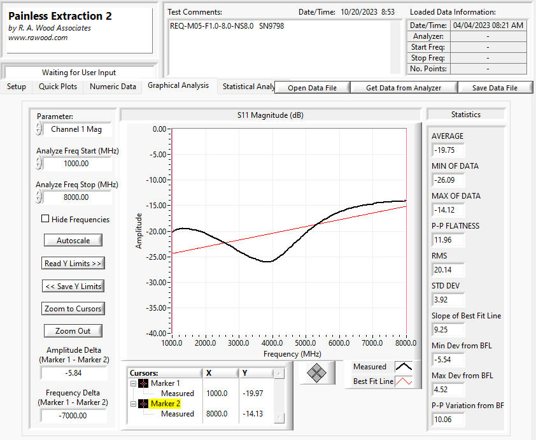Click the MIN OF DATA value -26.09
Image resolution: width=536 pixels, height=440 pixels.
448,180
